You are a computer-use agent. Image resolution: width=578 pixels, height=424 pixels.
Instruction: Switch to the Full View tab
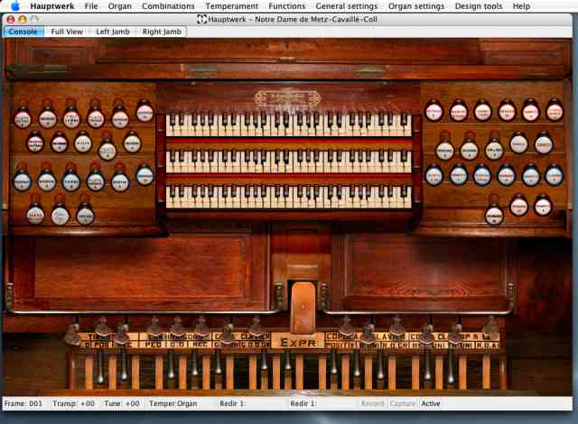(x=67, y=32)
